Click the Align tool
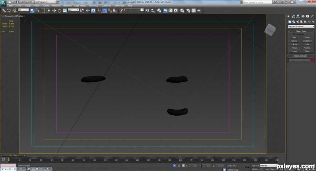This screenshot has height=171, width=316. point(153,11)
